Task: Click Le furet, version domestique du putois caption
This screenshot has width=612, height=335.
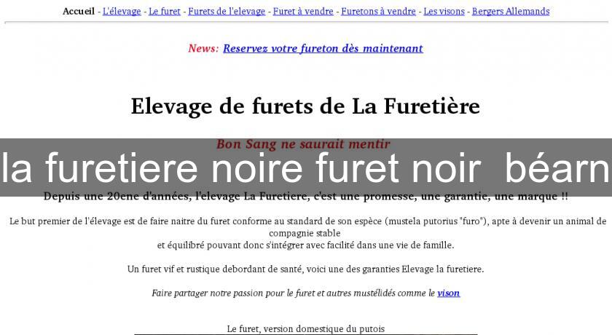Action: click(305, 328)
